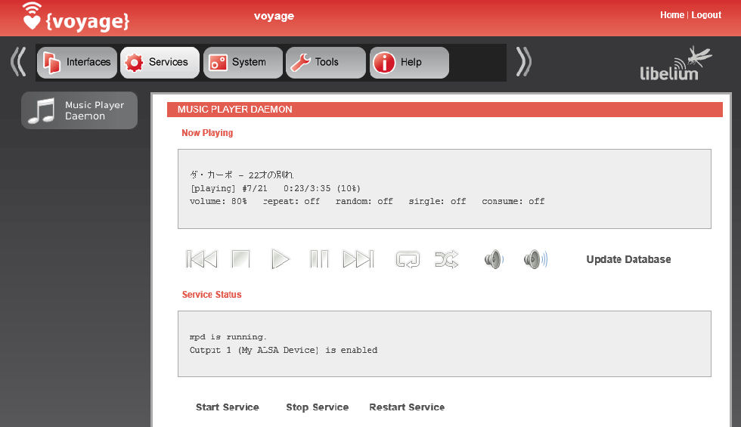Click the Logout link
The height and width of the screenshot is (427, 741).
pos(706,15)
